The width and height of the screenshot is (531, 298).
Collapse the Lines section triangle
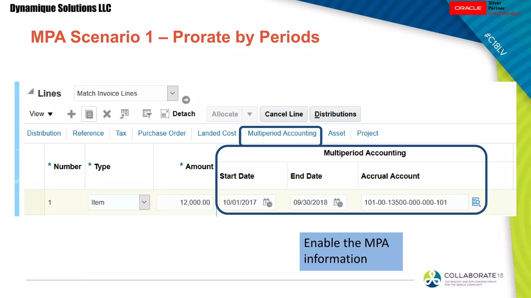[x=31, y=91]
